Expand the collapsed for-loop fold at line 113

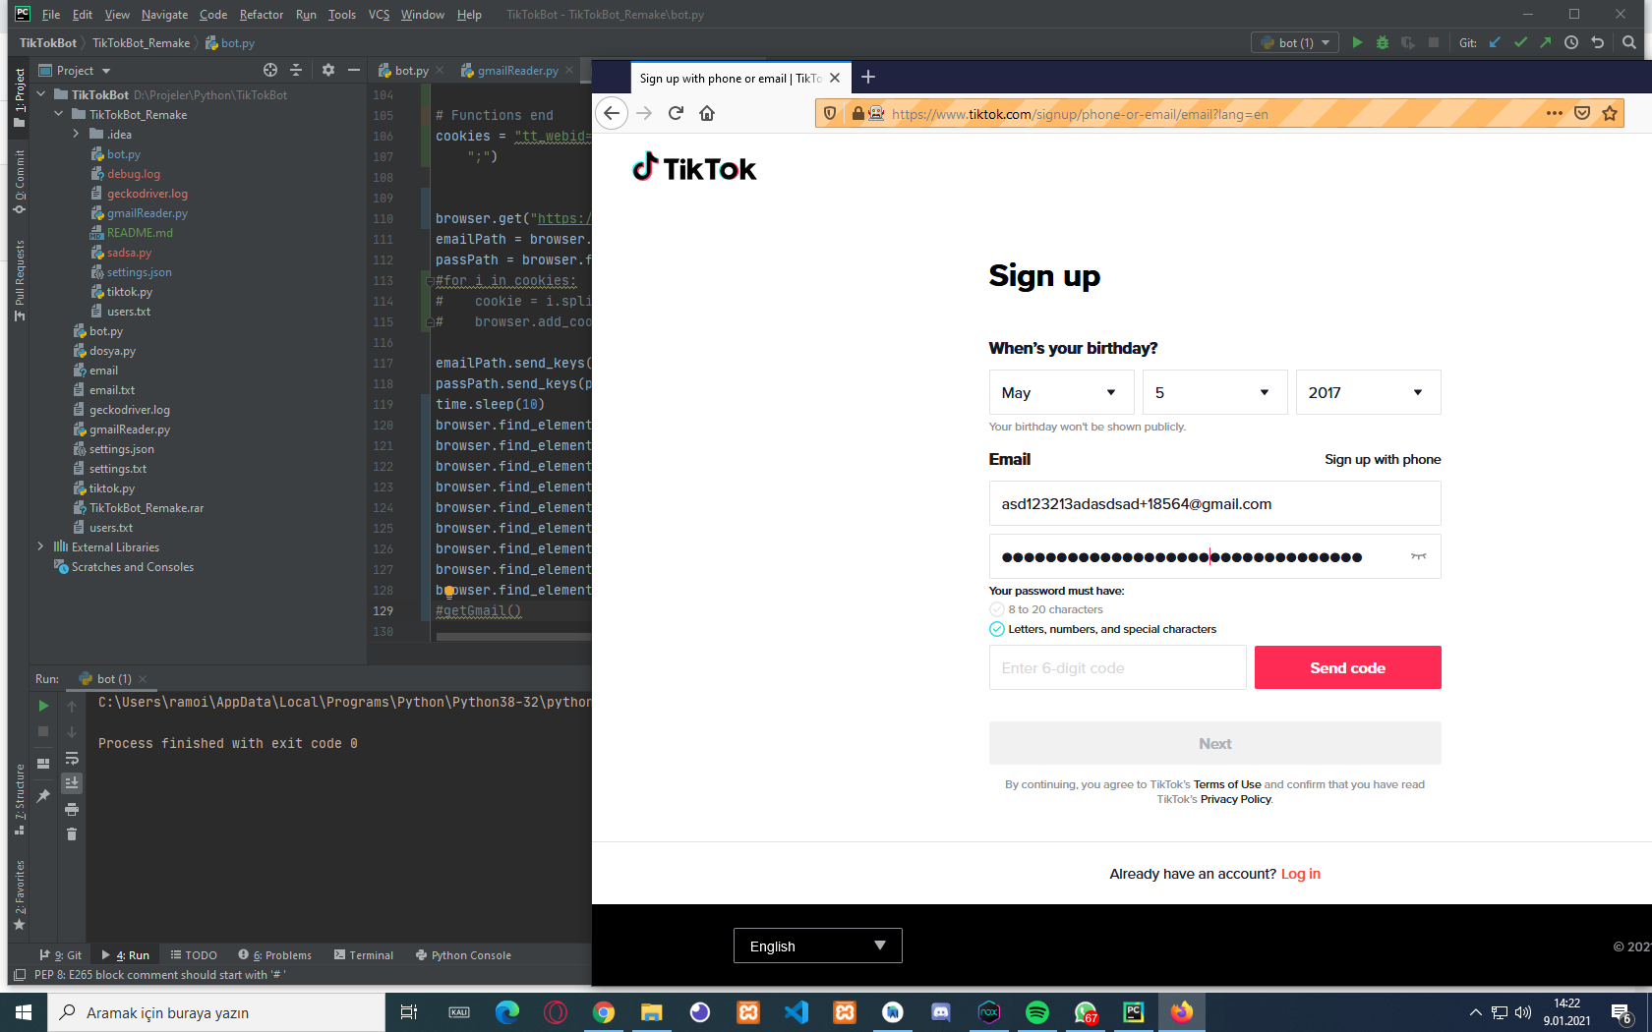[x=429, y=280]
